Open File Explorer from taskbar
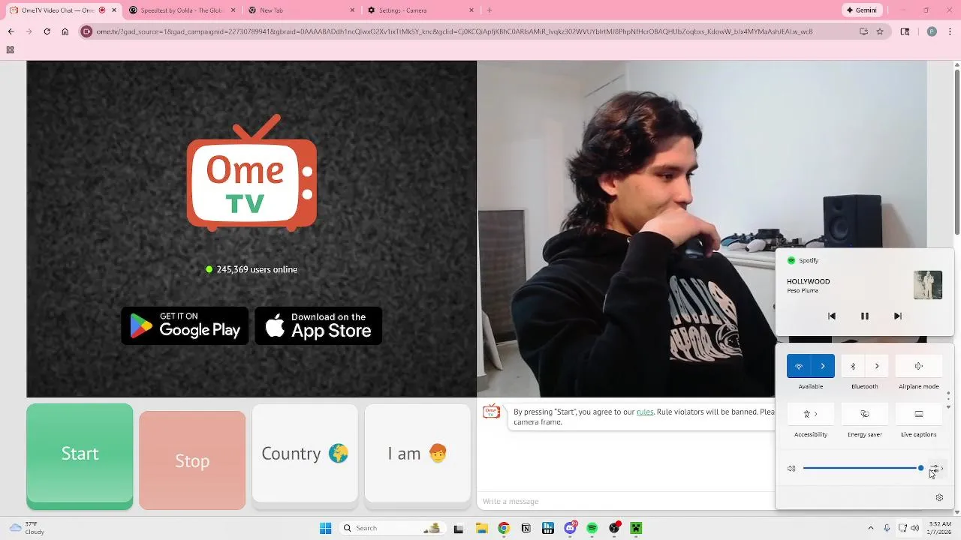 (481, 528)
